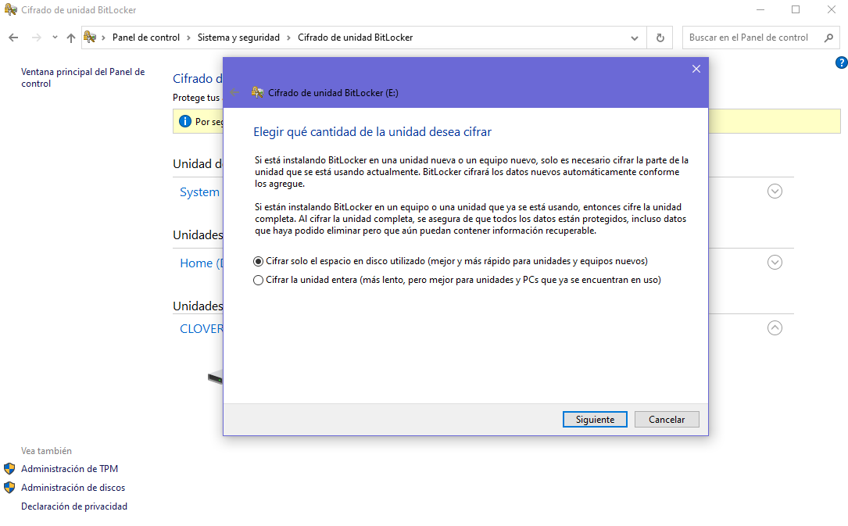Click the info icon in yellow banner
Screen dimensions: 848x526
click(x=185, y=121)
